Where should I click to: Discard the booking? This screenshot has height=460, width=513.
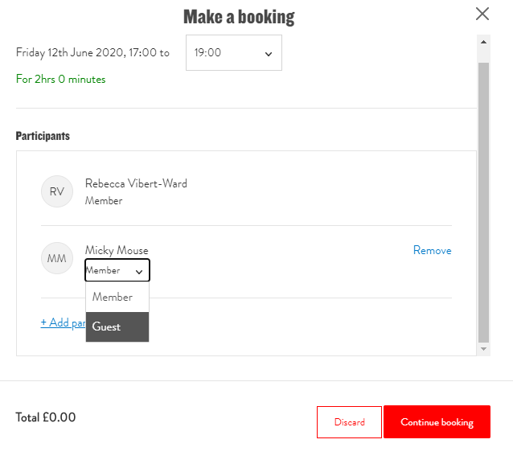pos(349,422)
